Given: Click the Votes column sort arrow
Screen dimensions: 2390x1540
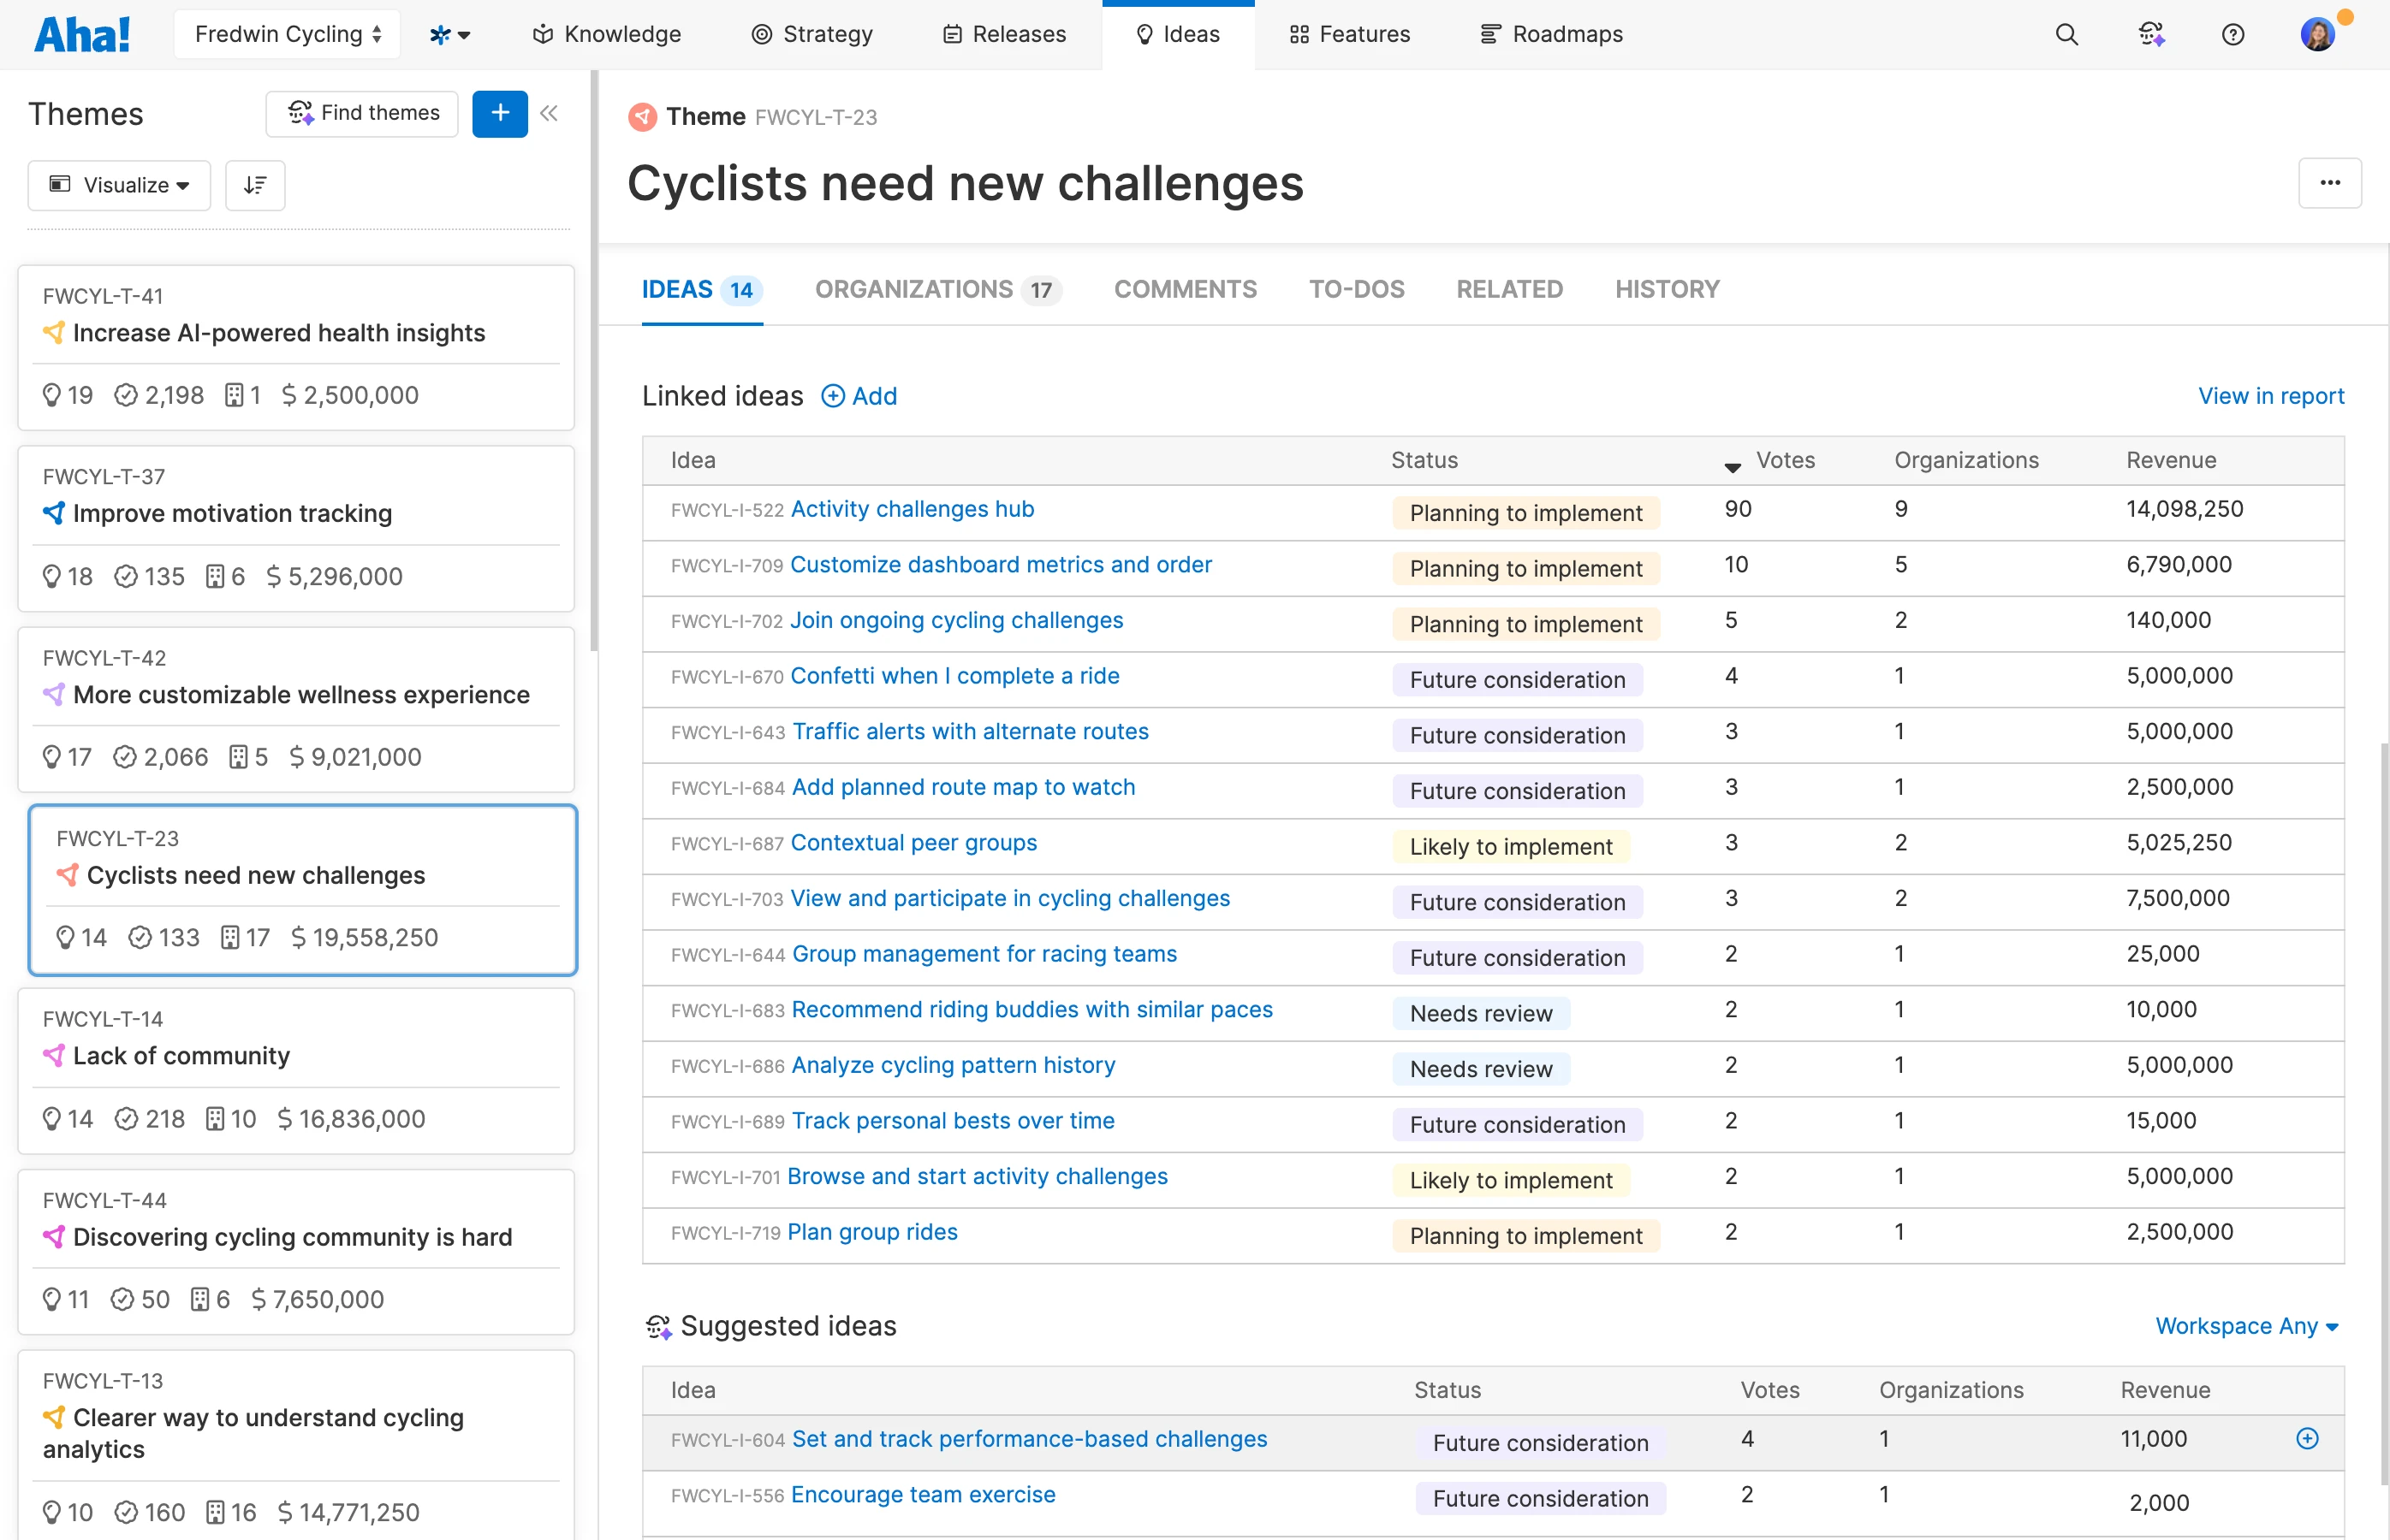Looking at the screenshot, I should click(x=1733, y=466).
